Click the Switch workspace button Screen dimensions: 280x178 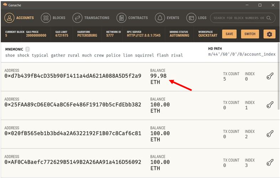(x=250, y=34)
